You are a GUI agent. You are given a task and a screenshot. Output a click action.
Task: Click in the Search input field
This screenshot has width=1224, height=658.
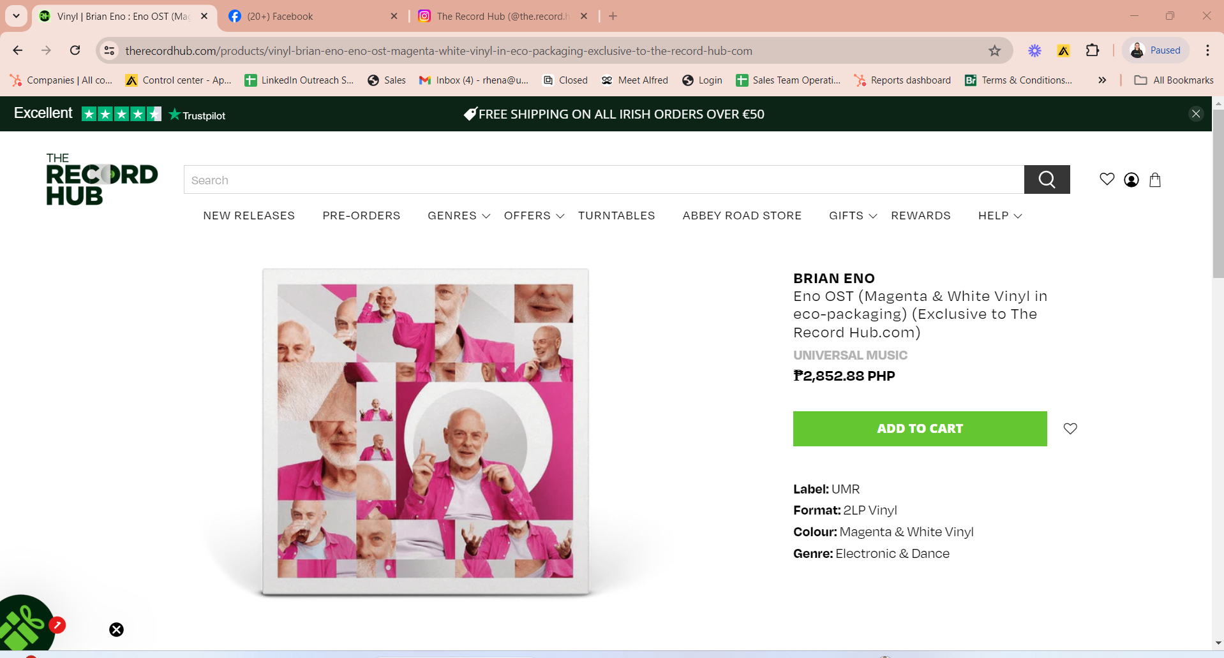coord(604,180)
